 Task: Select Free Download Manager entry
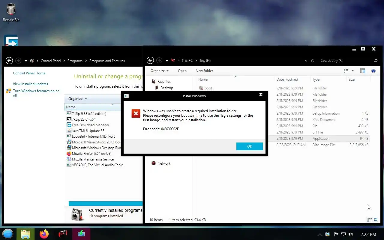91,125
